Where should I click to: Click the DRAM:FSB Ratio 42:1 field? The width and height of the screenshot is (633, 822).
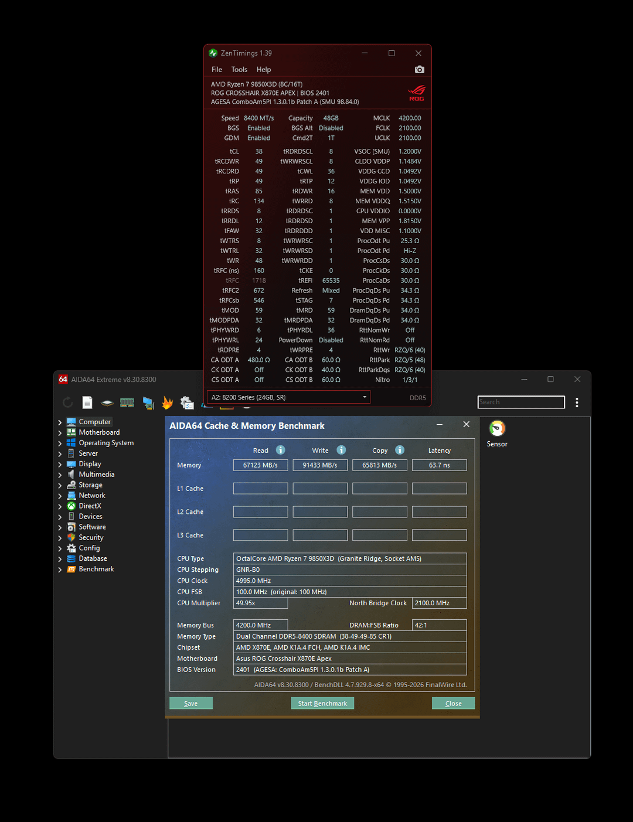click(x=440, y=625)
